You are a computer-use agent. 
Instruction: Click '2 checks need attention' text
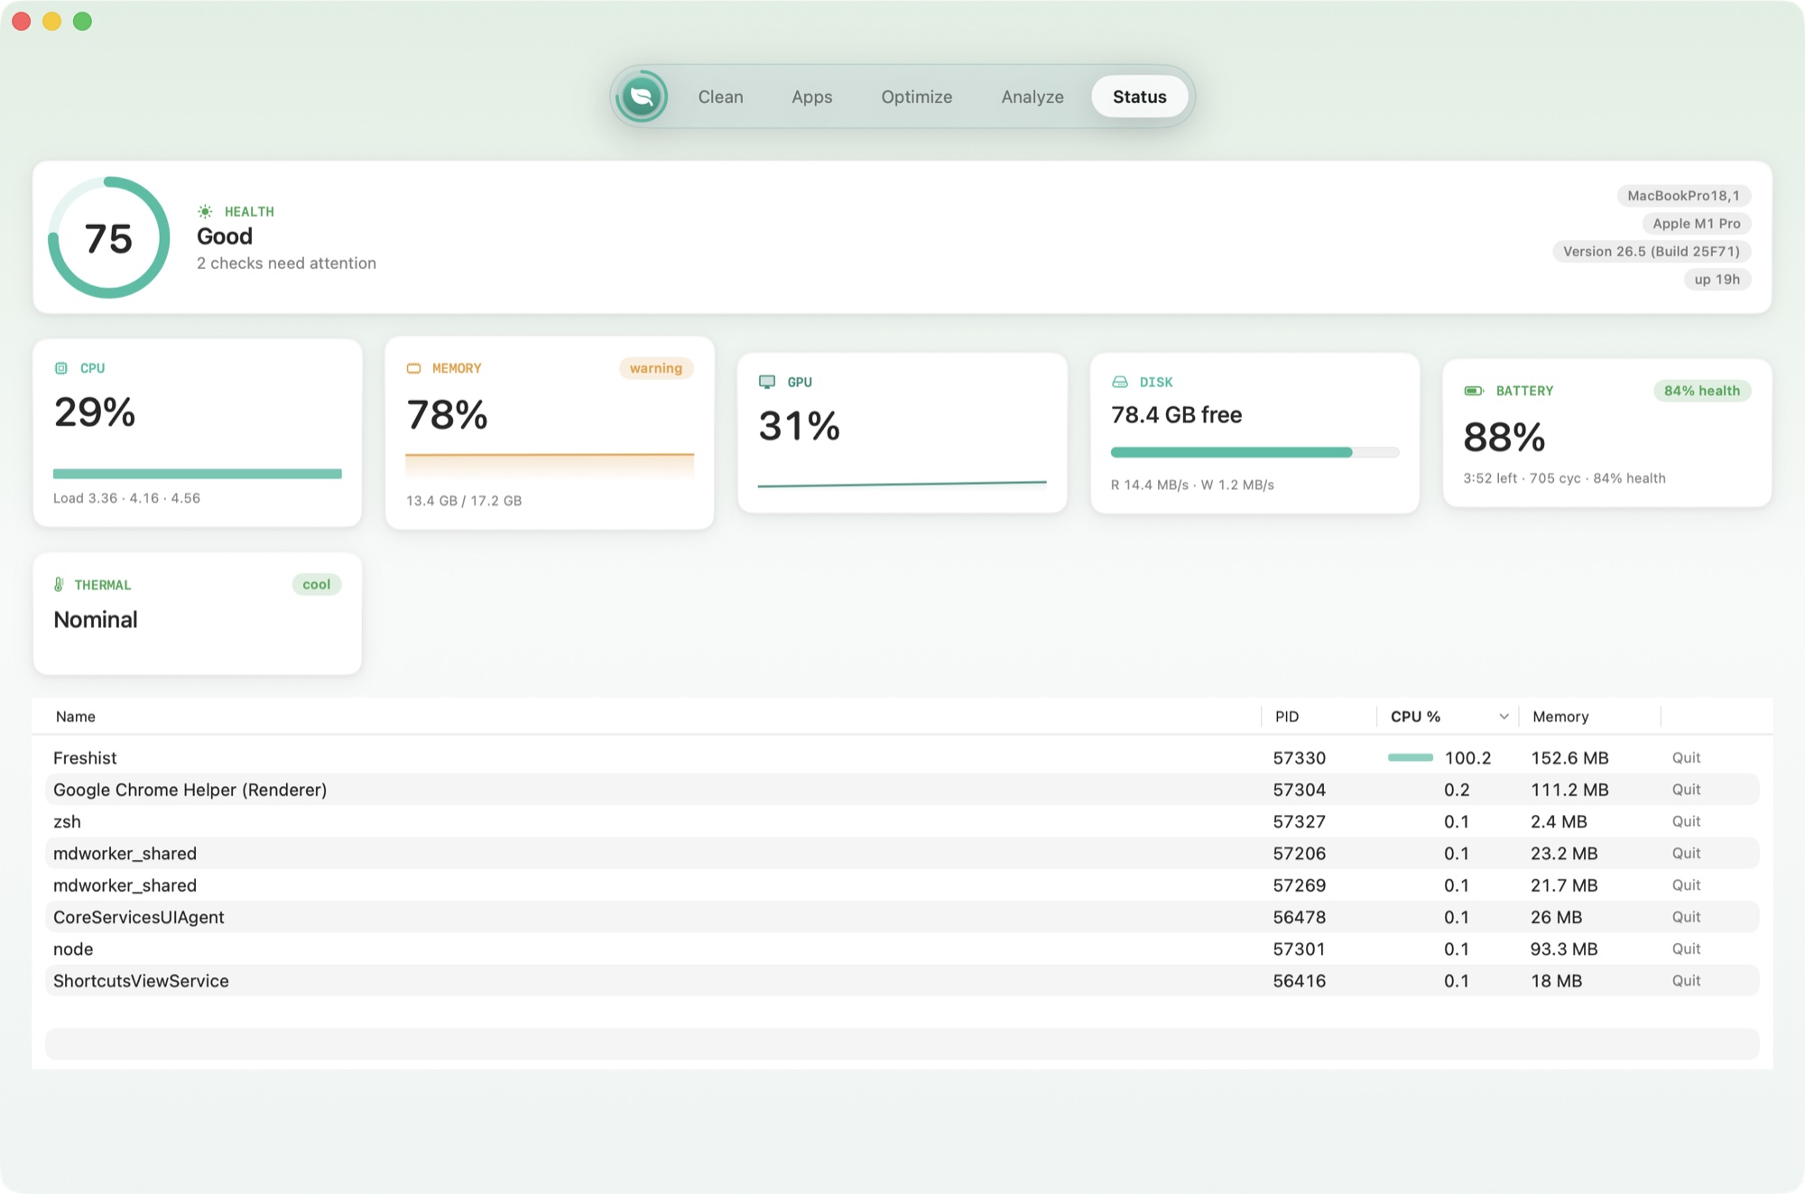[287, 264]
